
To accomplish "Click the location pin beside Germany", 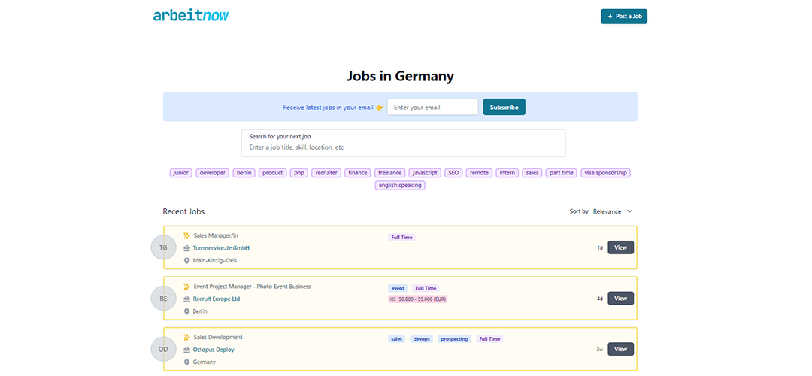I will [187, 362].
